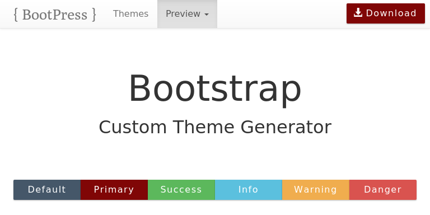The image size is (430, 215).
Task: Click the download arrow icon
Action: coord(358,13)
